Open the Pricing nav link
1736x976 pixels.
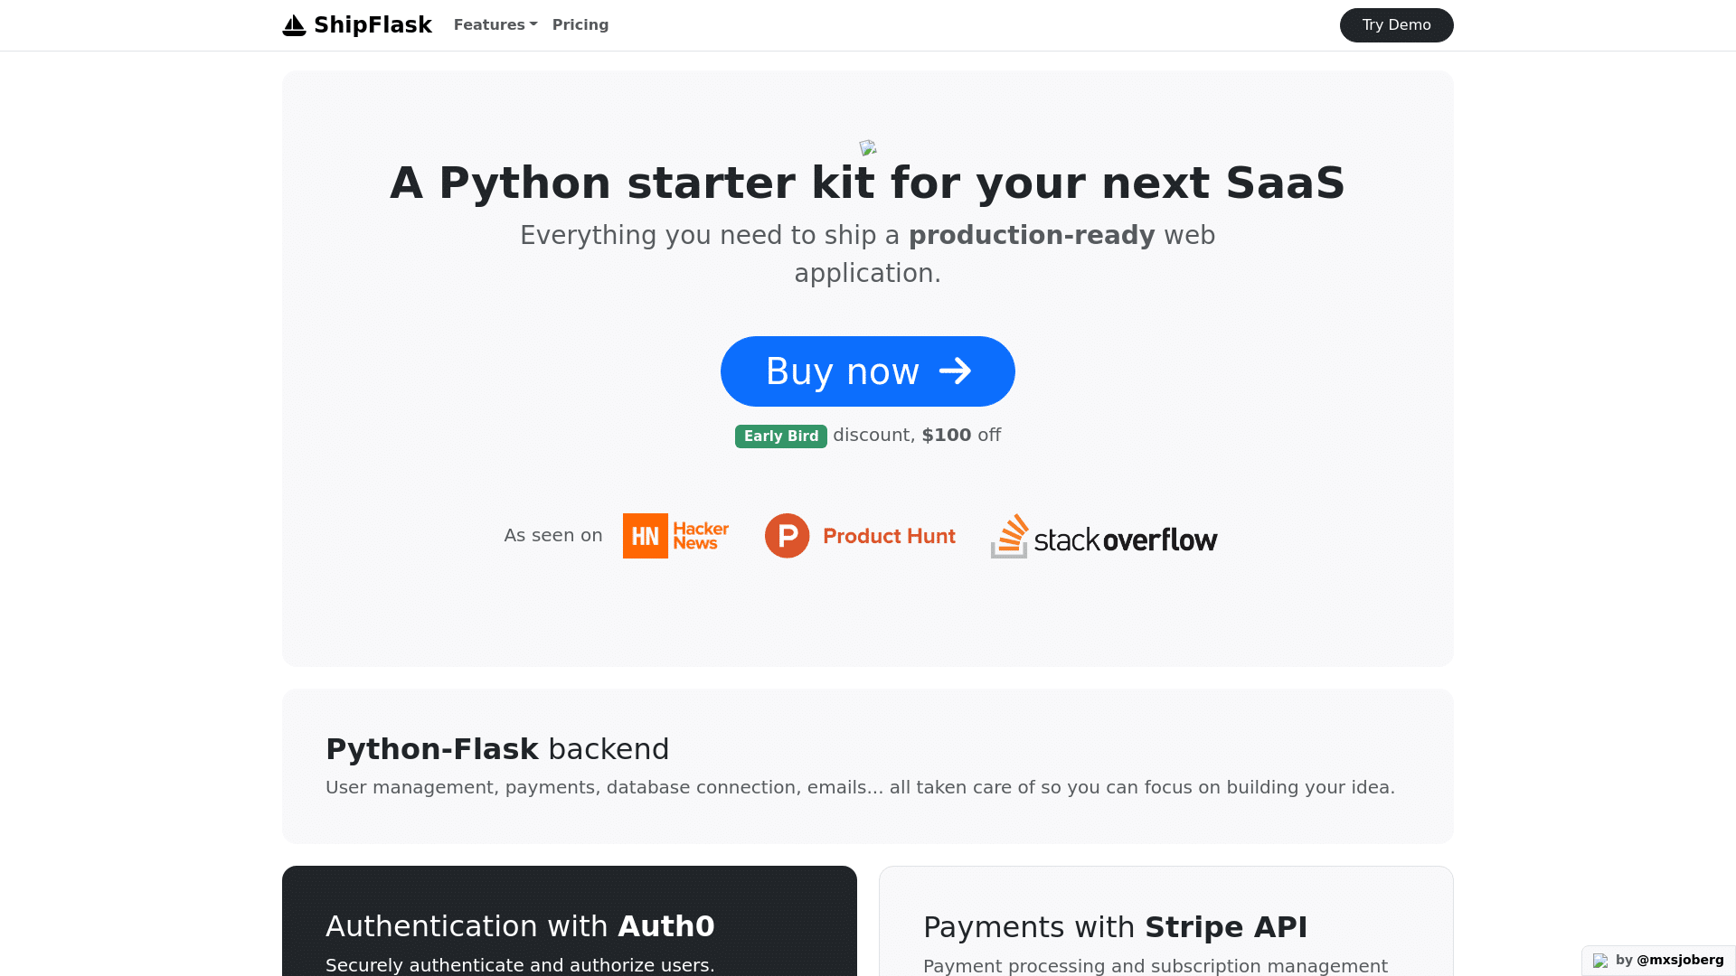(x=580, y=25)
